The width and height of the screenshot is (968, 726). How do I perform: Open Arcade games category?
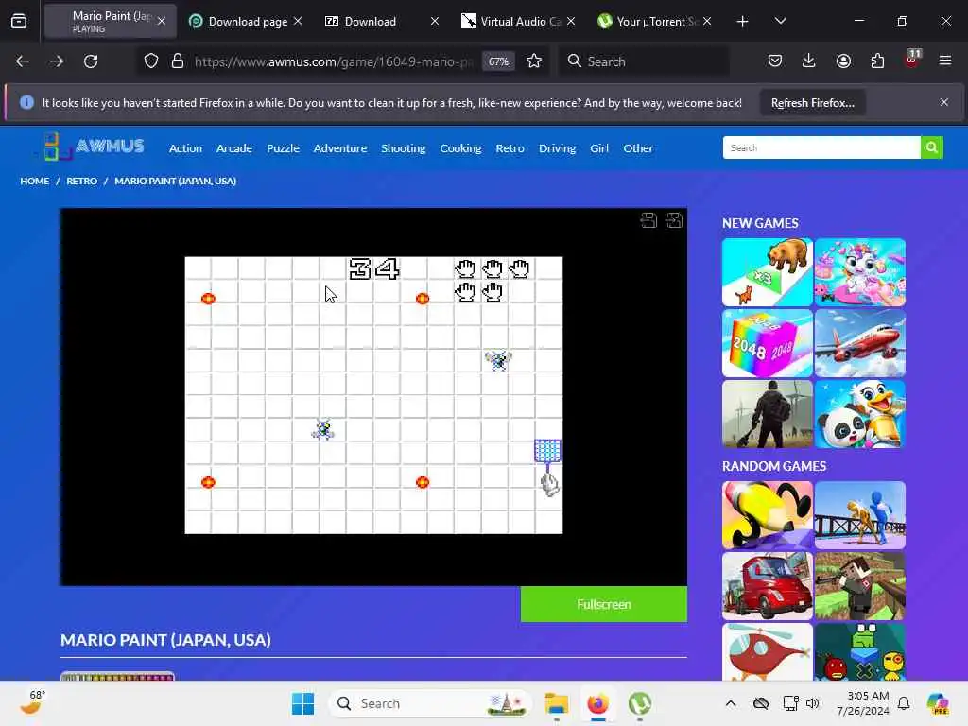tap(234, 148)
